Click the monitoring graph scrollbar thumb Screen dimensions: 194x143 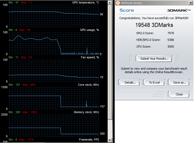[110, 62]
